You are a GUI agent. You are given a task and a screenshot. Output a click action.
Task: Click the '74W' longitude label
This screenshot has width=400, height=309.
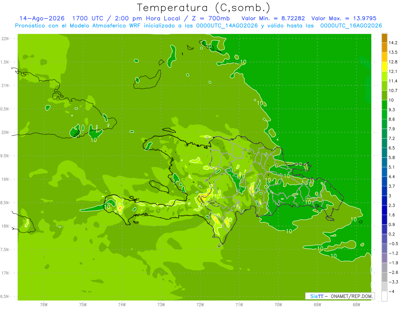point(122,304)
